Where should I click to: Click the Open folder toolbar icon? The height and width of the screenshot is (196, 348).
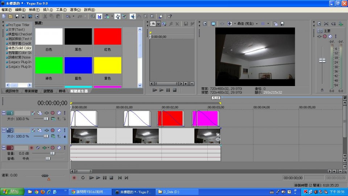click(11, 16)
